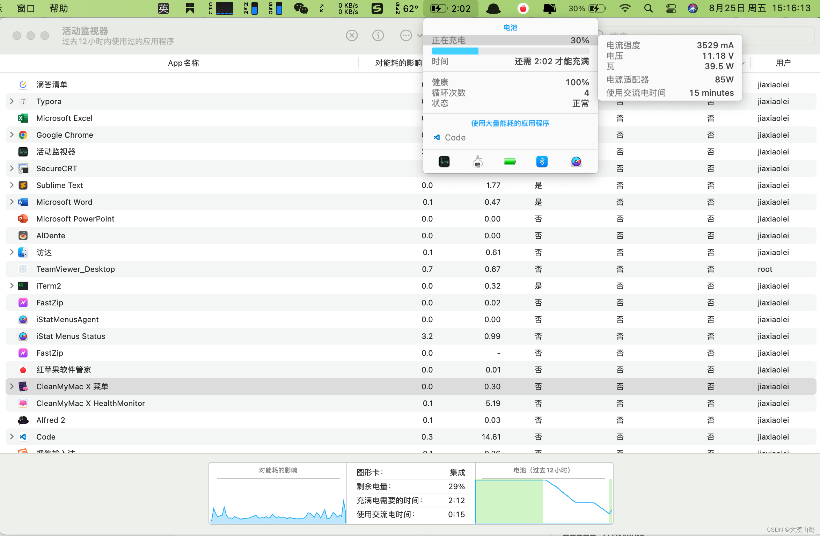Click 使用大量能耗的应用程序 header link

click(x=510, y=123)
